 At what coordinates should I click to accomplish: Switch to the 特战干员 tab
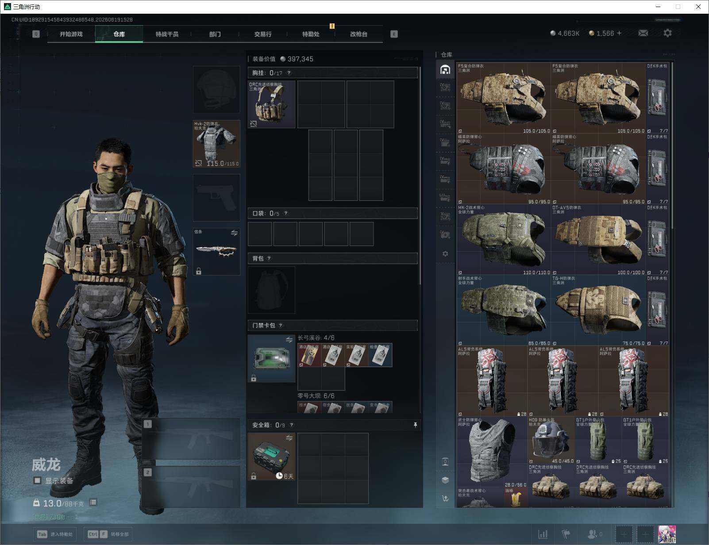[167, 34]
